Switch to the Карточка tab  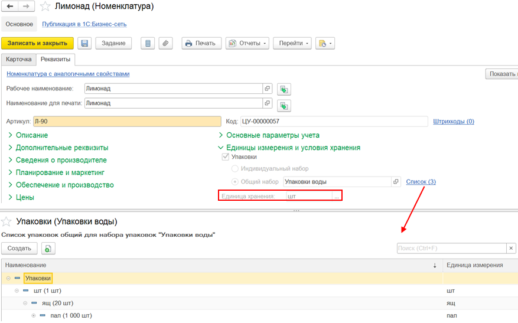click(18, 59)
